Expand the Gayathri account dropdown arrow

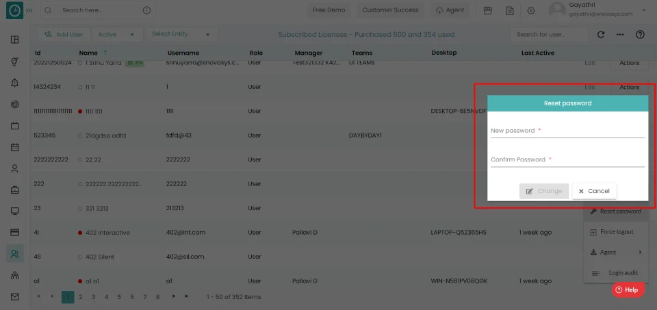point(643,10)
